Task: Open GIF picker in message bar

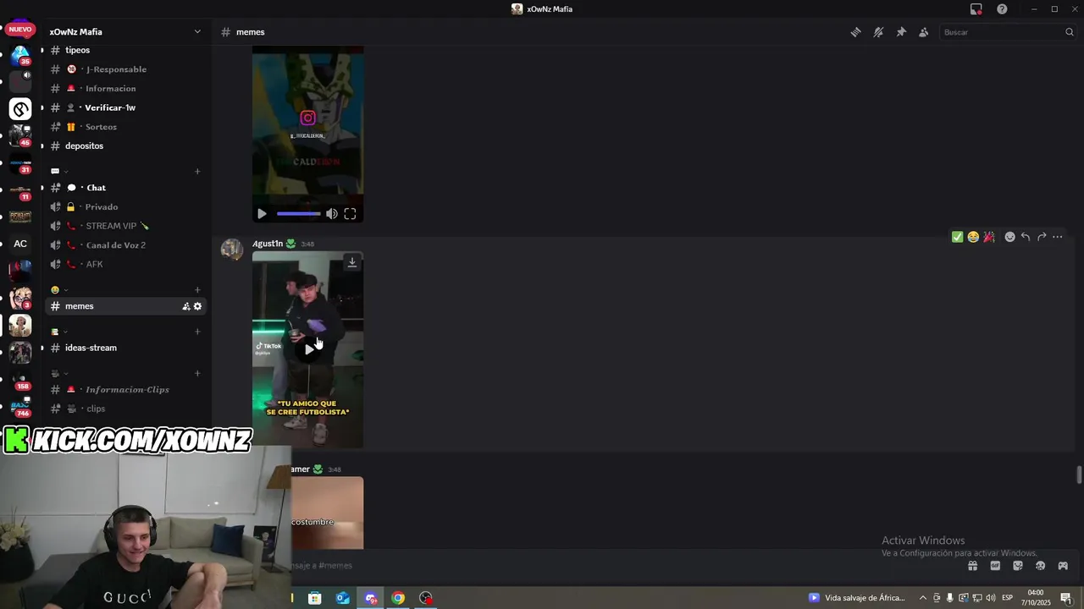Action: tap(995, 566)
